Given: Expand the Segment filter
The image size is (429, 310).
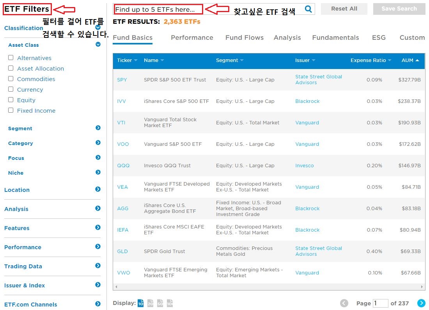Looking at the screenshot, I should (98, 128).
